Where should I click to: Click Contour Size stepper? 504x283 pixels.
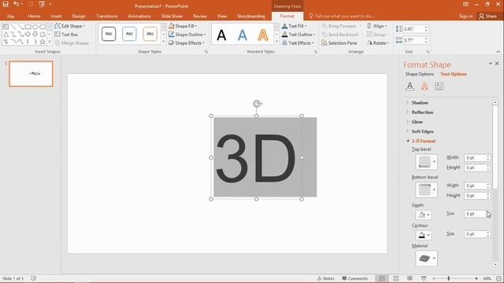488,234
